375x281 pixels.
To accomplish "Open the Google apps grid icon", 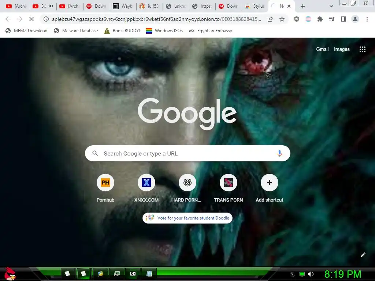I will pyautogui.click(x=362, y=49).
